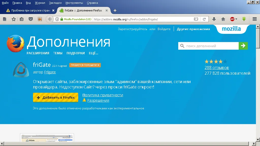Open the new blank page toolbar icon
This screenshot has width=260, height=146.
coord(5,19)
